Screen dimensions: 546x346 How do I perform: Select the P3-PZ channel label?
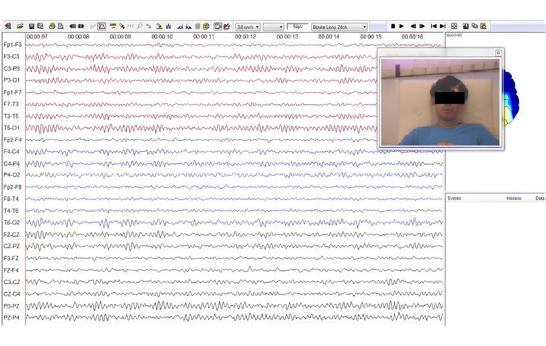point(11,306)
